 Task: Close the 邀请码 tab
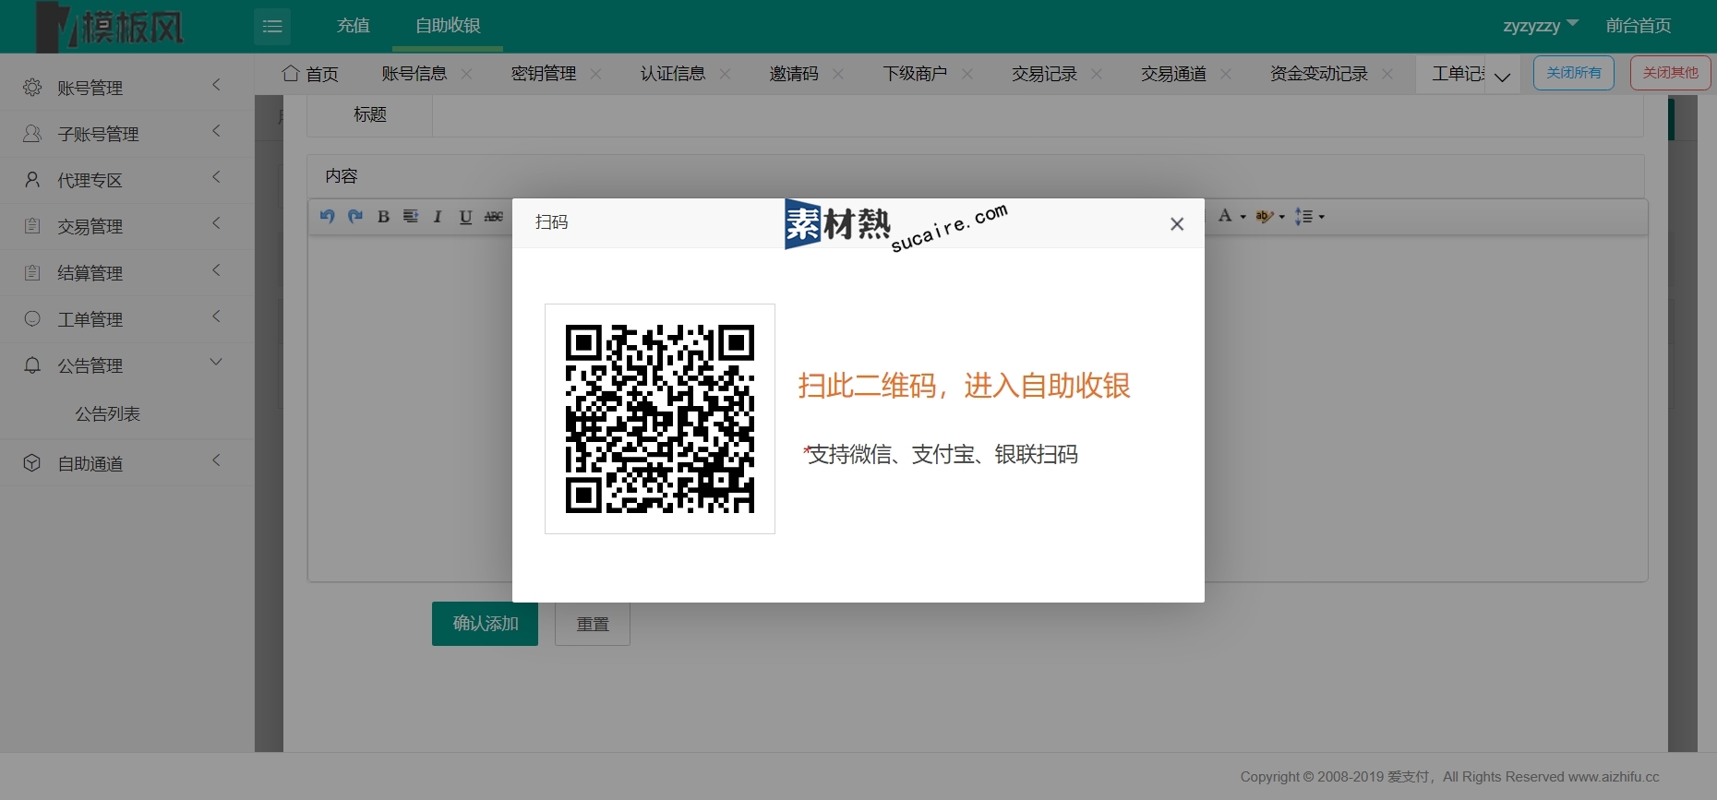coord(838,74)
